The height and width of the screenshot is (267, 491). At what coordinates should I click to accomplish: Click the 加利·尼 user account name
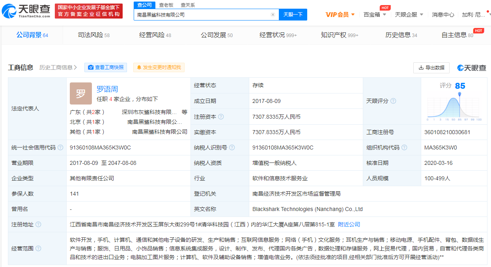pyautogui.click(x=473, y=15)
